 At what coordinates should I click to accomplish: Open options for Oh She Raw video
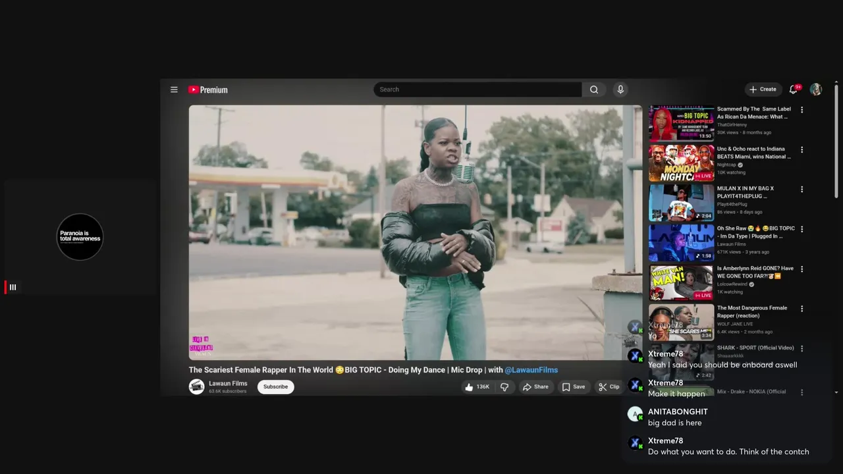802,229
